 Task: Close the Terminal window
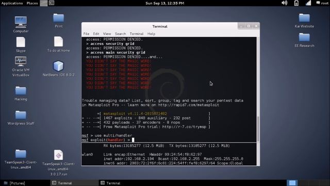[x=256, y=26]
